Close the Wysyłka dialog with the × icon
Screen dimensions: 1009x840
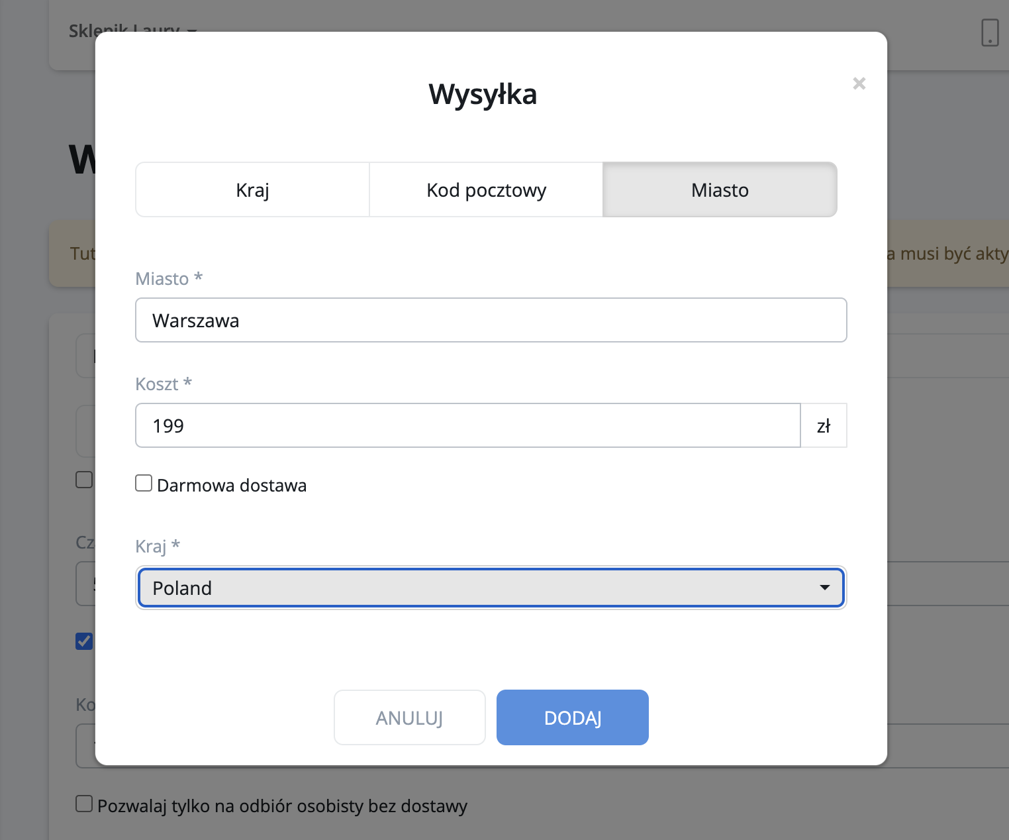click(859, 83)
